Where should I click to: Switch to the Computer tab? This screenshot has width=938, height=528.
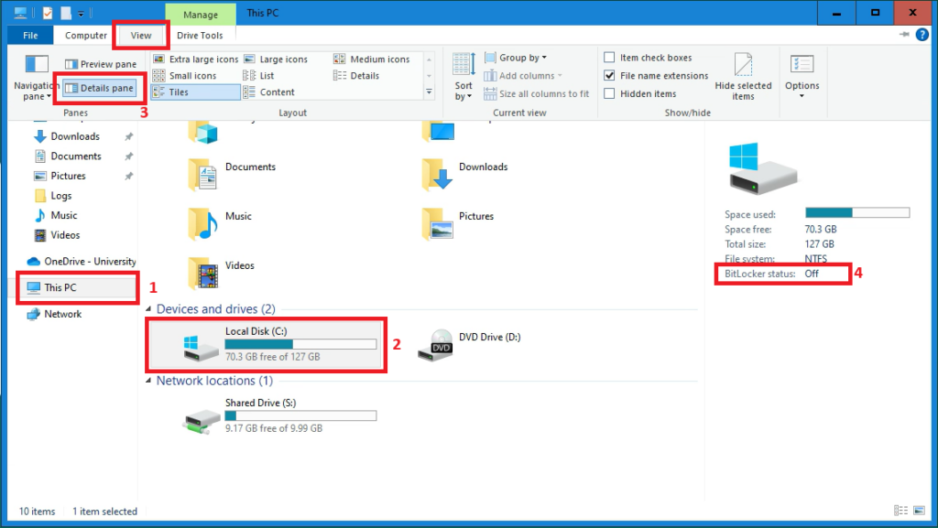pos(84,35)
